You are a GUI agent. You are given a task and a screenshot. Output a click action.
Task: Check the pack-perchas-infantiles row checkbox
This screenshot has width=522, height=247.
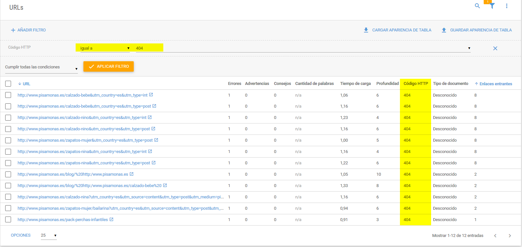pyautogui.click(x=8, y=219)
